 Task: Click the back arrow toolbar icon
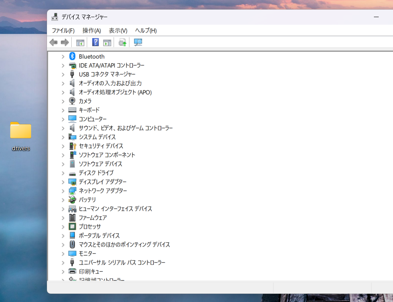point(53,42)
